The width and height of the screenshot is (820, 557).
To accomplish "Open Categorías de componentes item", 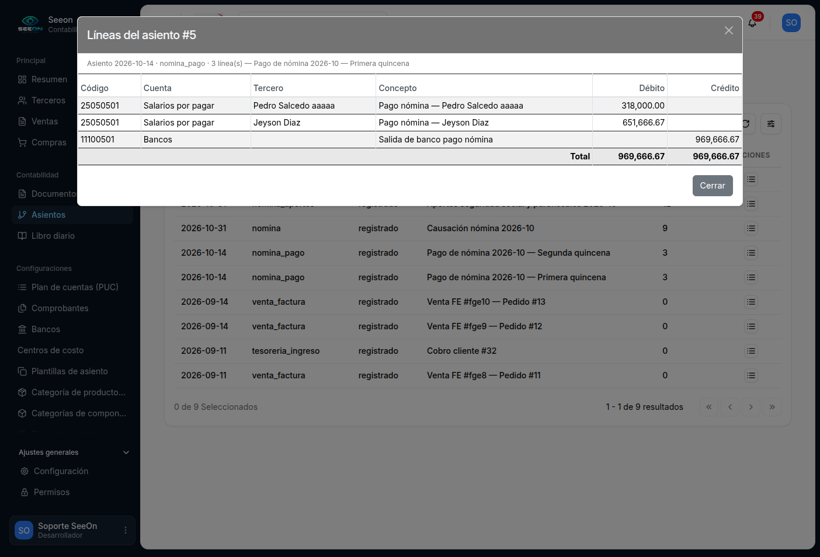I will click(72, 413).
